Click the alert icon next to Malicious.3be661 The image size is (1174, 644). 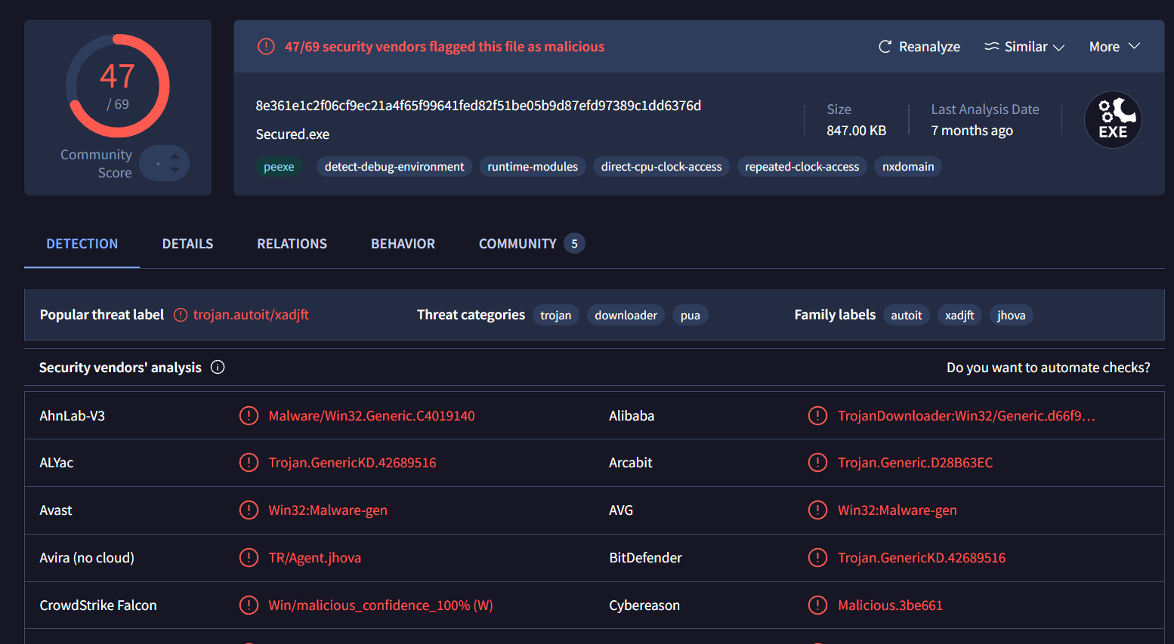point(817,605)
